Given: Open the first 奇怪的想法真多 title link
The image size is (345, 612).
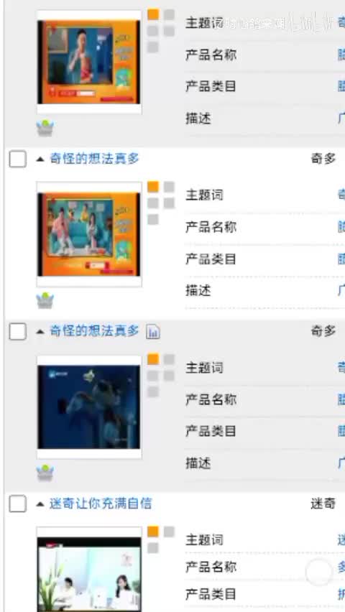Looking at the screenshot, I should tap(94, 159).
